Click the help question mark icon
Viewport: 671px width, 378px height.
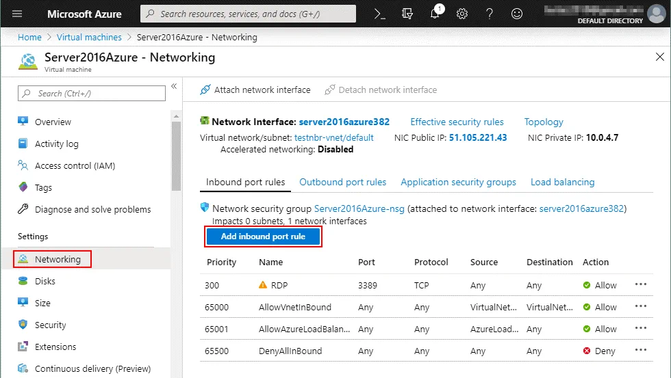pyautogui.click(x=490, y=14)
